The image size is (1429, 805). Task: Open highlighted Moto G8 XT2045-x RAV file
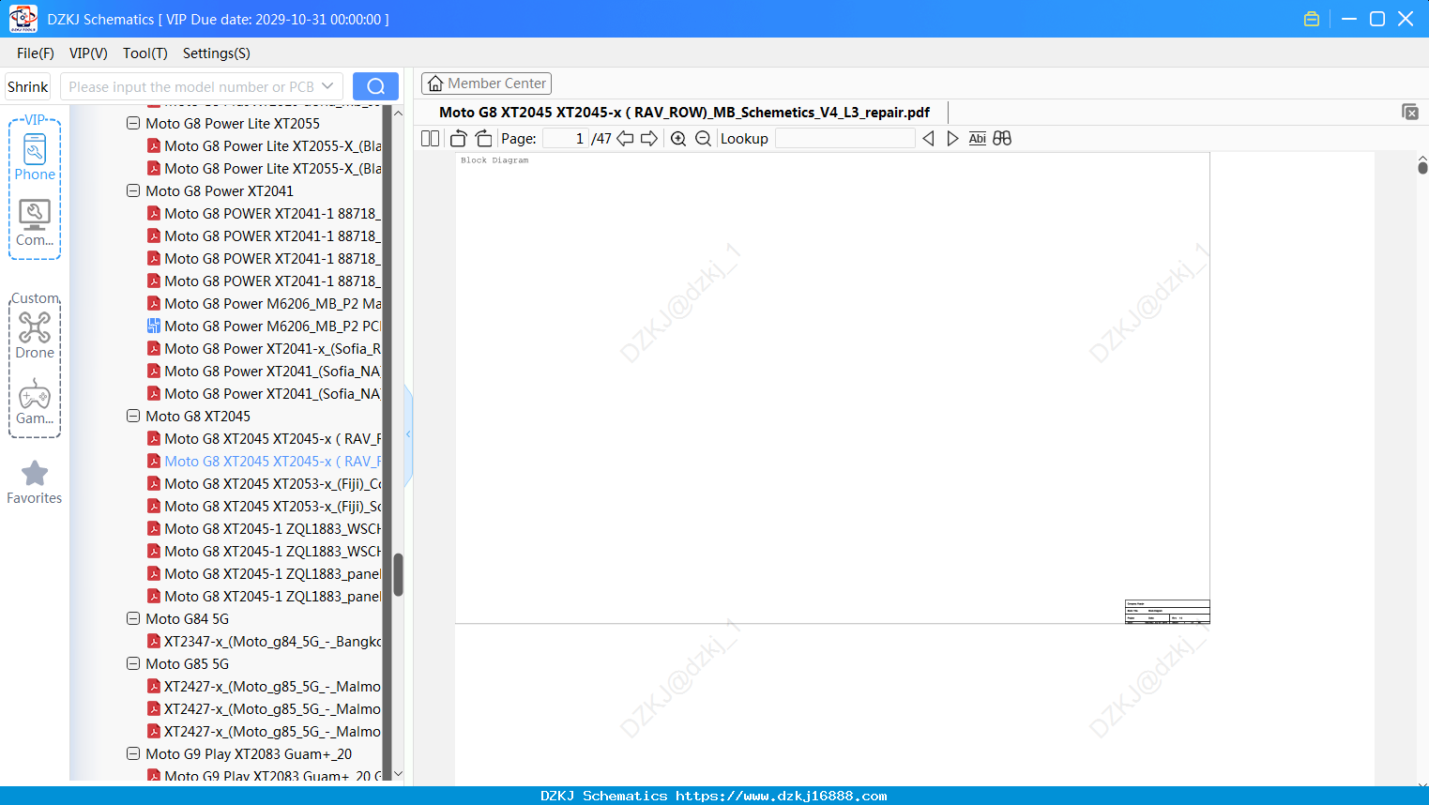(264, 462)
